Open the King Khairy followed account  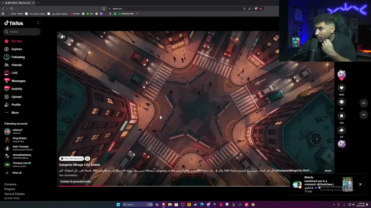click(x=19, y=140)
